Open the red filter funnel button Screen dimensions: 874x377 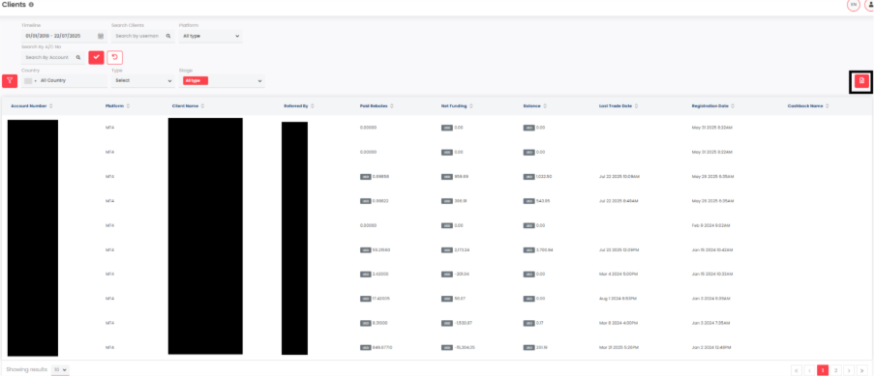pyautogui.click(x=10, y=81)
